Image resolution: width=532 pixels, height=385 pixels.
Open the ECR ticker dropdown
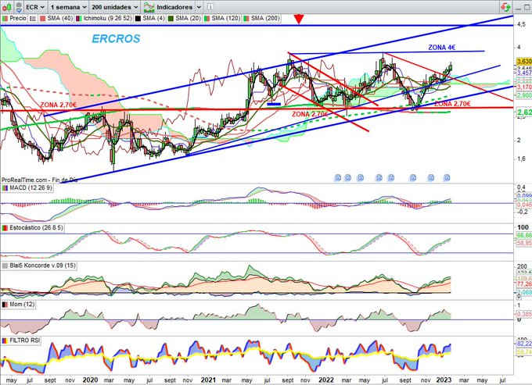(x=35, y=7)
